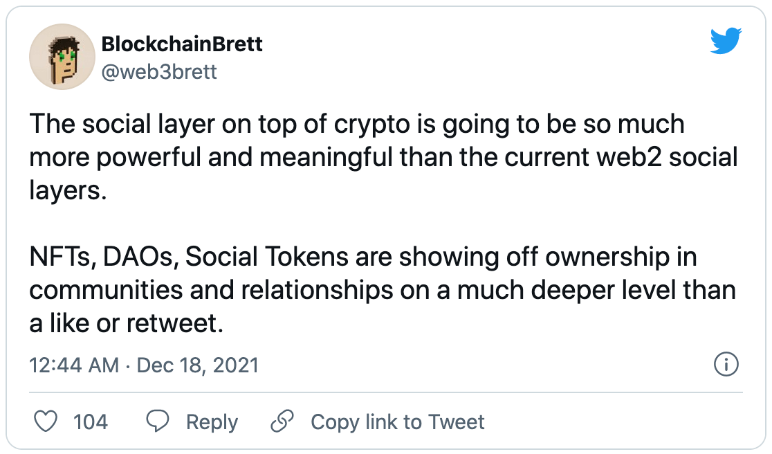Click the phrase "a like or retweet"
The image size is (772, 454).
126,324
